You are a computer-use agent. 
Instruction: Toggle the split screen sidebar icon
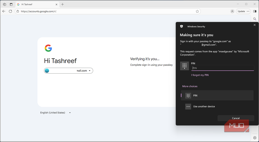(x=255, y=11)
